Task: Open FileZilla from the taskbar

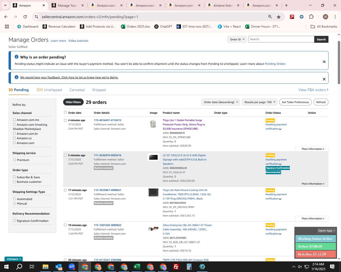Action: coord(176,267)
